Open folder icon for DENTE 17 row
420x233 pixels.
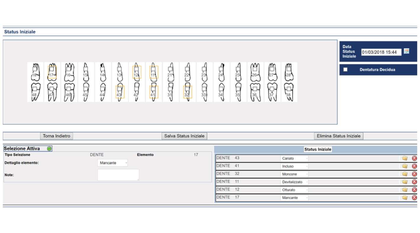tap(405, 197)
